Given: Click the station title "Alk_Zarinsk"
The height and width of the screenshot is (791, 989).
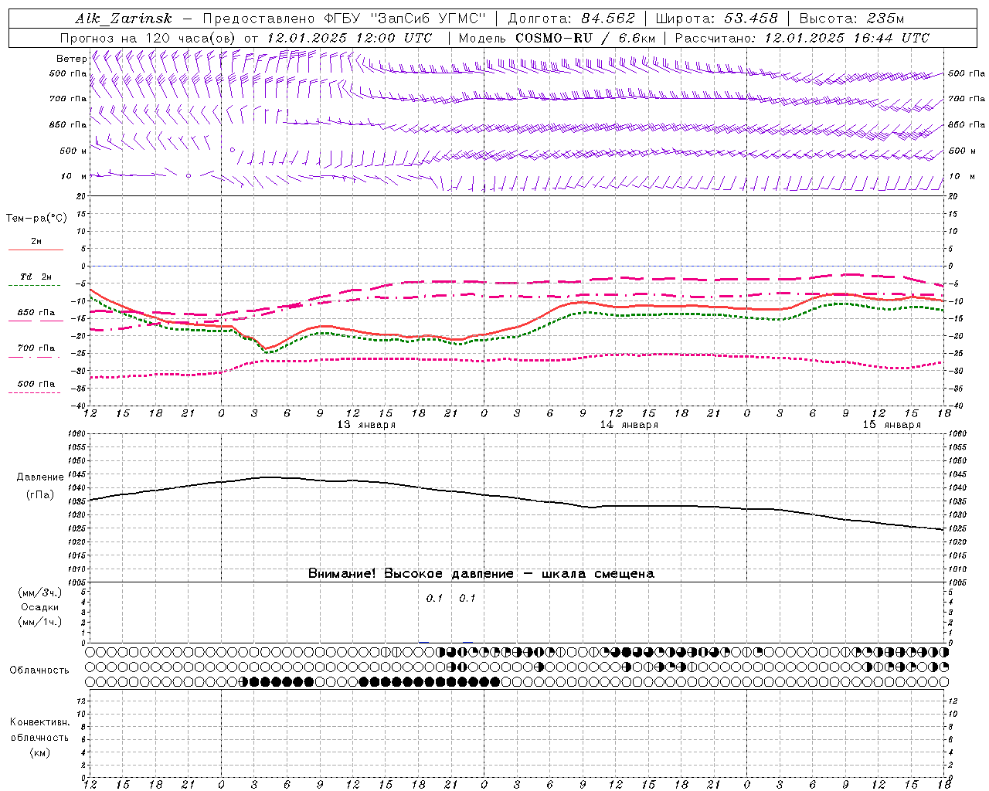Looking at the screenshot, I should click(124, 19).
